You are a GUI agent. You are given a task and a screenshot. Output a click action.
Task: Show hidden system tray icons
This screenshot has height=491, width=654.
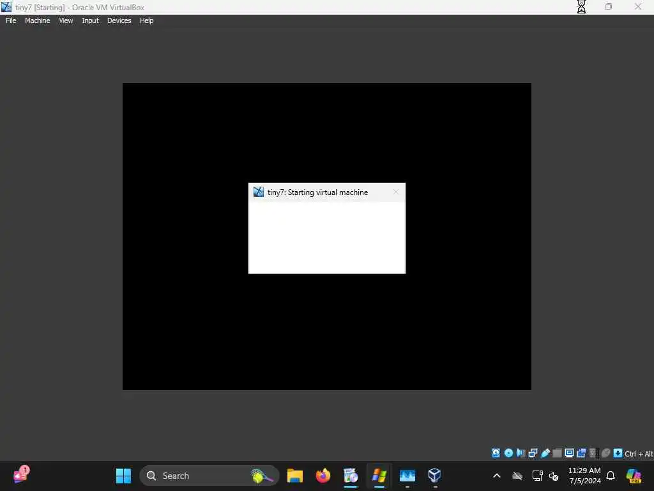click(496, 476)
